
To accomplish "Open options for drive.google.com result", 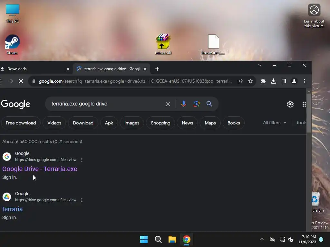I will [82, 200].
